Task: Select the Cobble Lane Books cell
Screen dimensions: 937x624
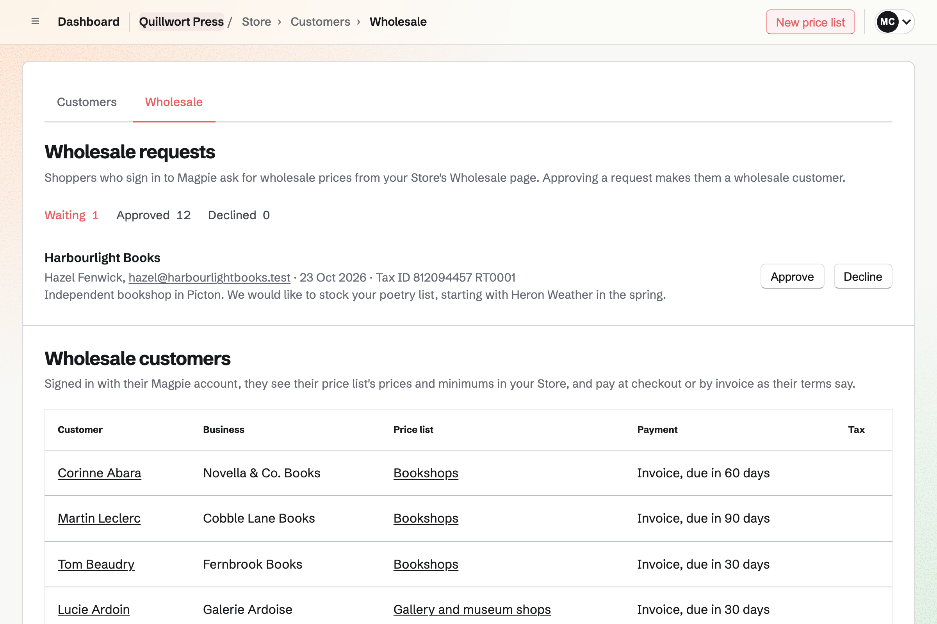Action: [x=258, y=518]
